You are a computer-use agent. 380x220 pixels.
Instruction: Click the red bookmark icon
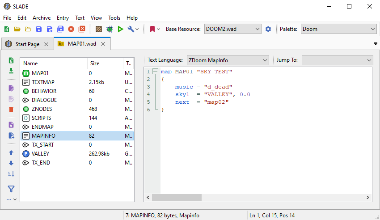(x=152, y=30)
